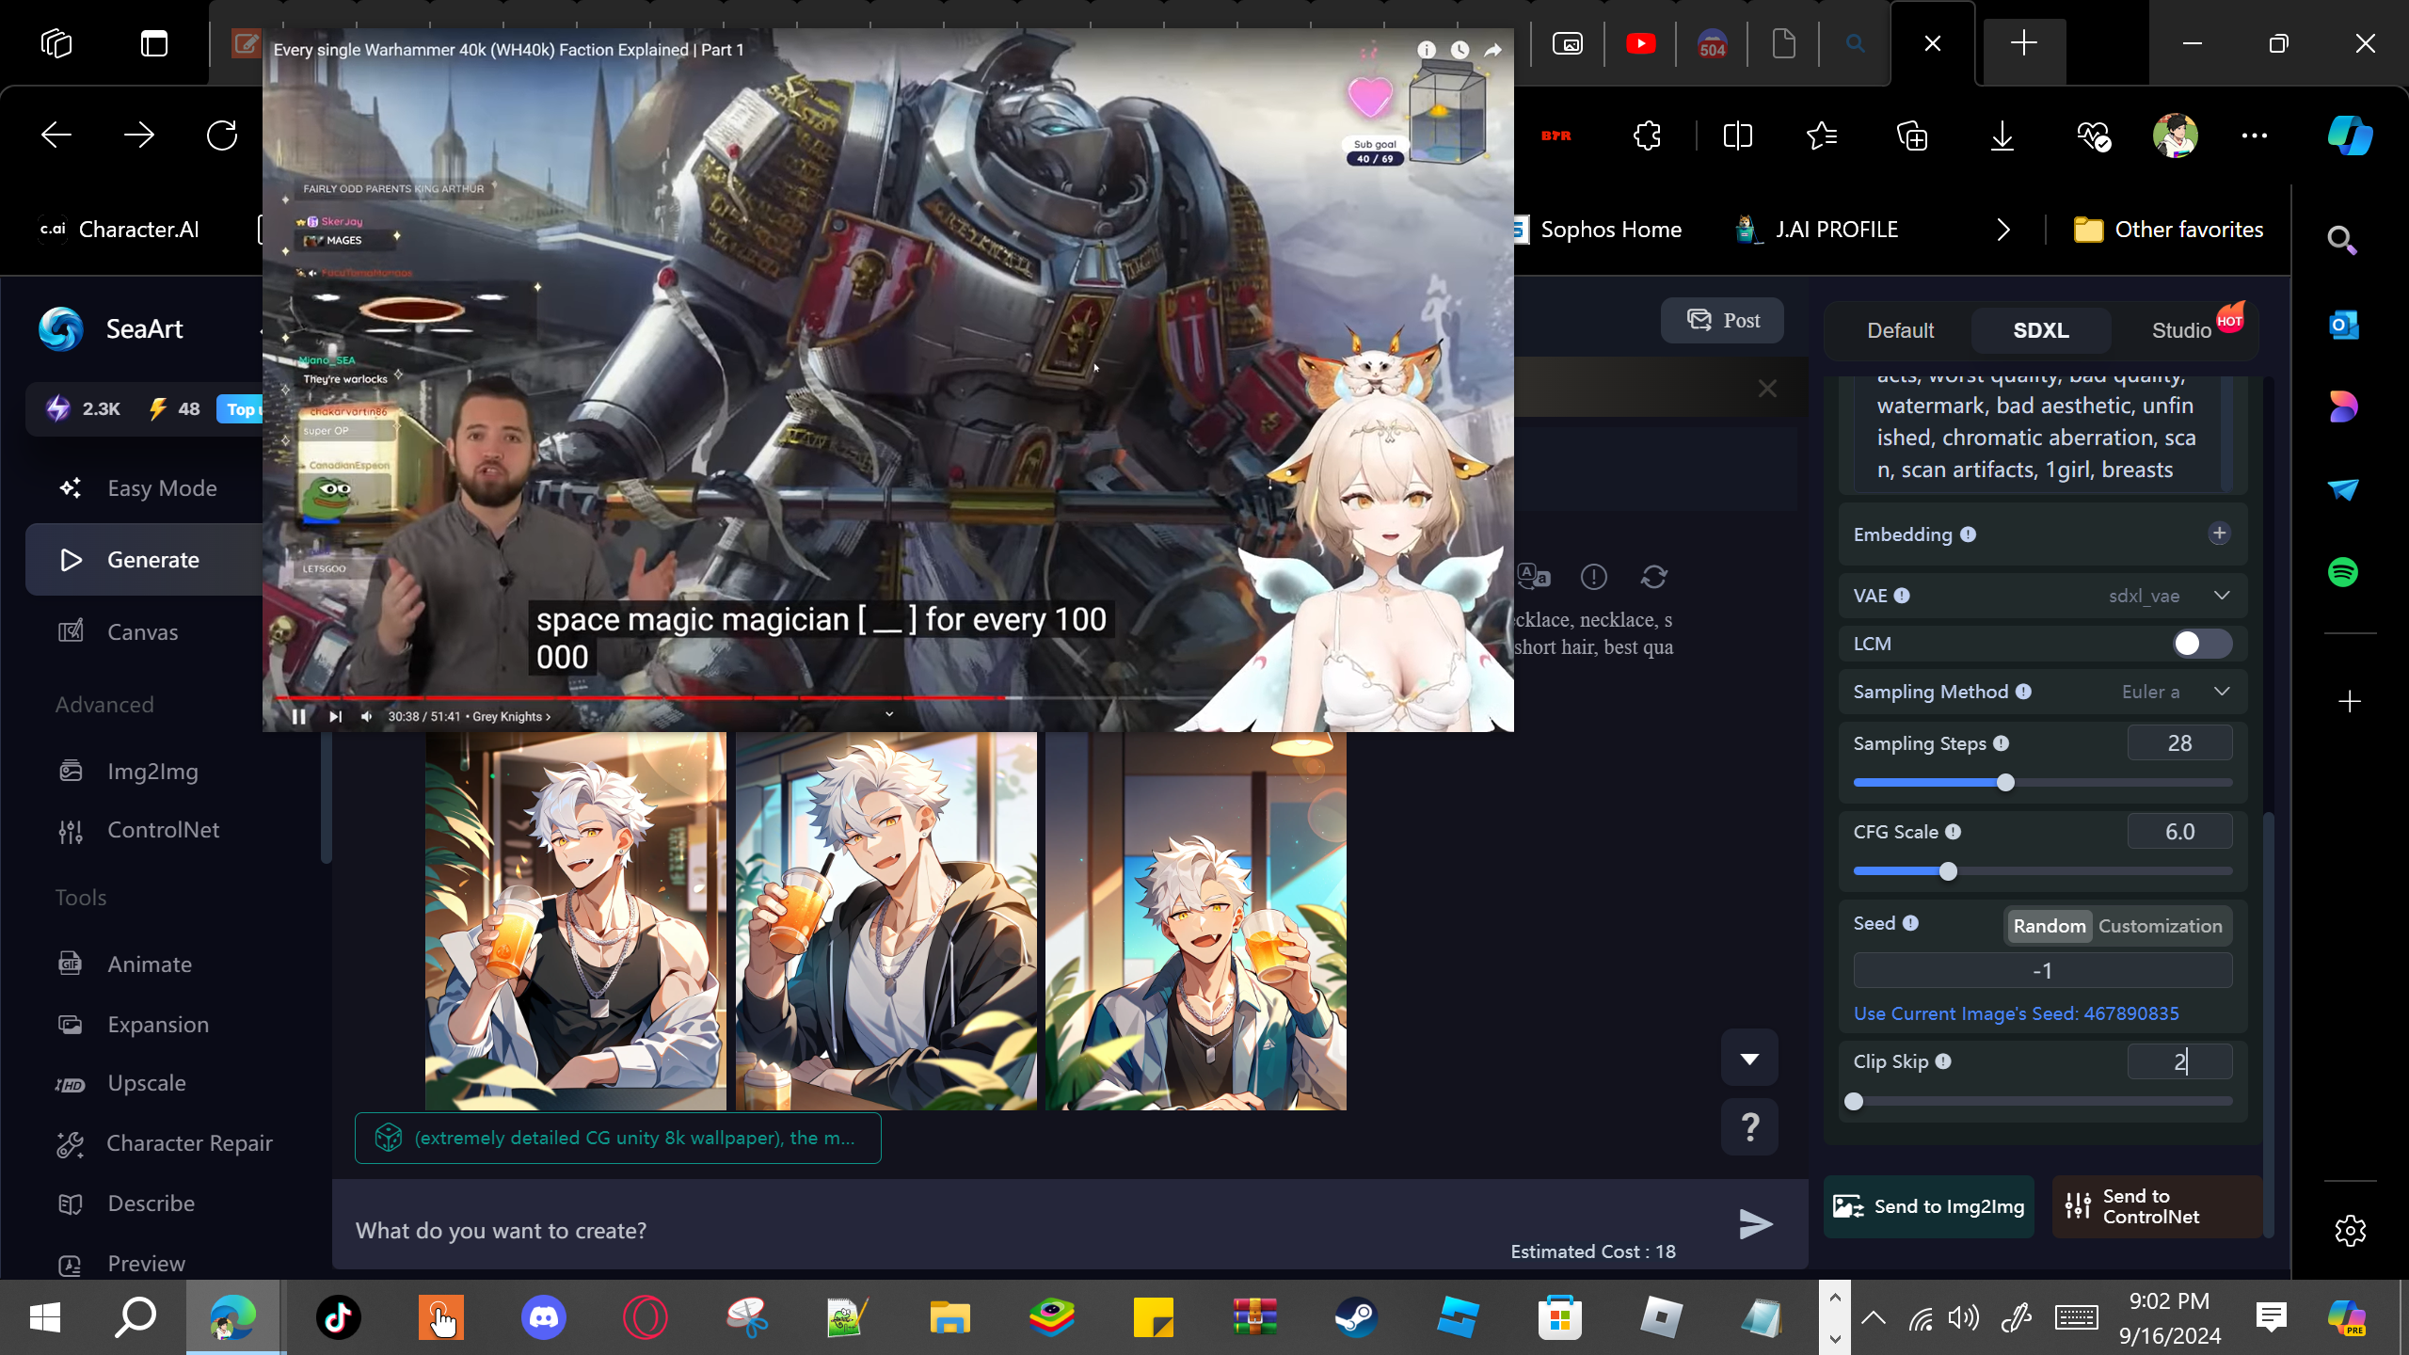Open Img2Img advanced tool

tap(152, 772)
